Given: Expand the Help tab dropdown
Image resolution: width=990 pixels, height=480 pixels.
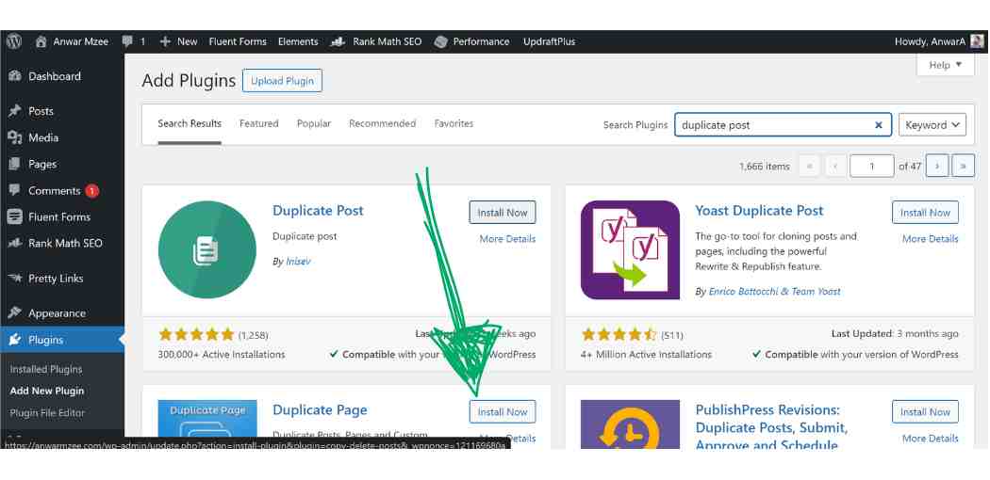Looking at the screenshot, I should (x=945, y=64).
